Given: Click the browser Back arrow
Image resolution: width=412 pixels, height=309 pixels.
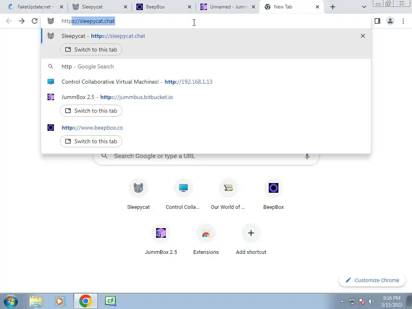Looking at the screenshot, I should click(9, 21).
